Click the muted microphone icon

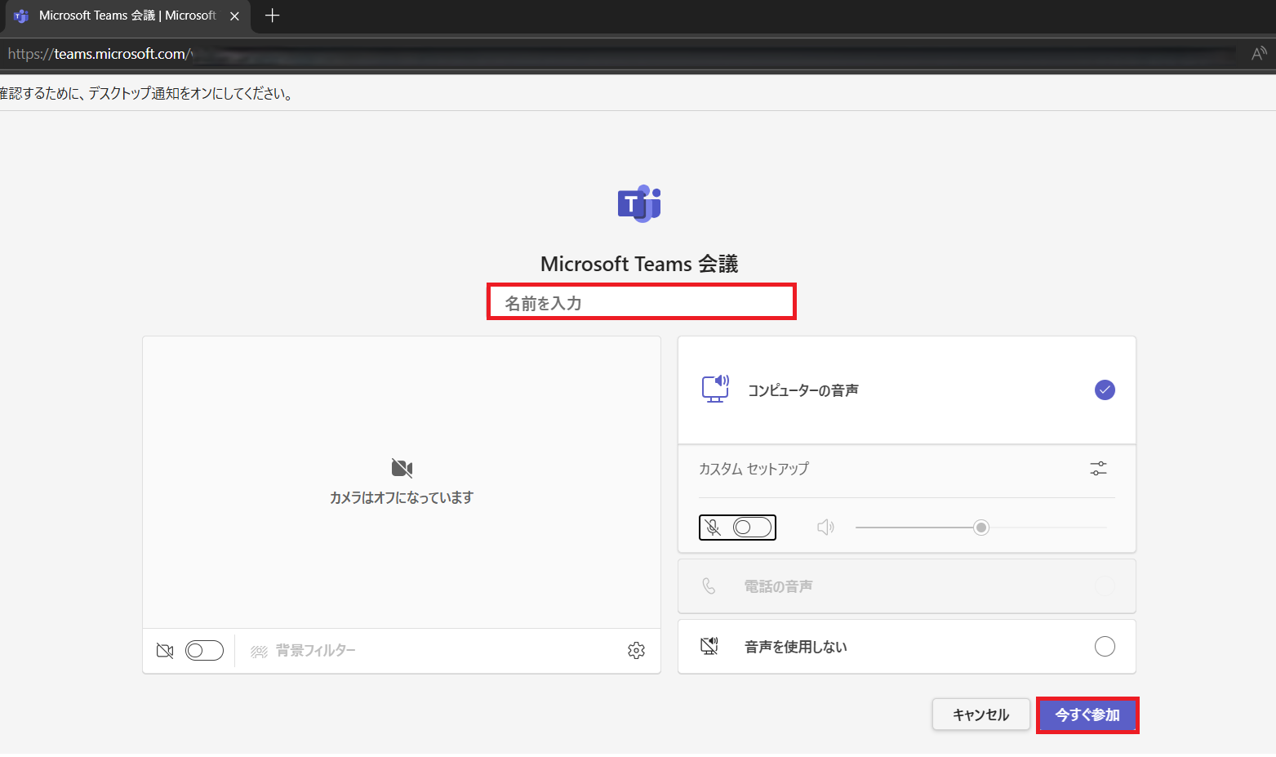tap(714, 528)
